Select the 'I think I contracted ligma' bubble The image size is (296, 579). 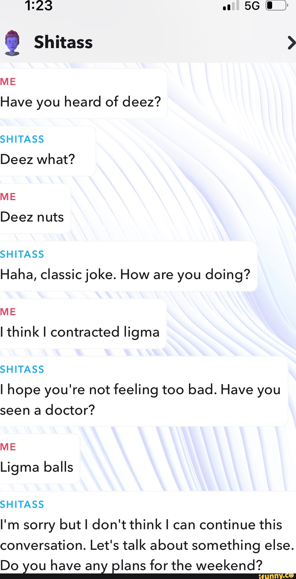[x=80, y=332]
